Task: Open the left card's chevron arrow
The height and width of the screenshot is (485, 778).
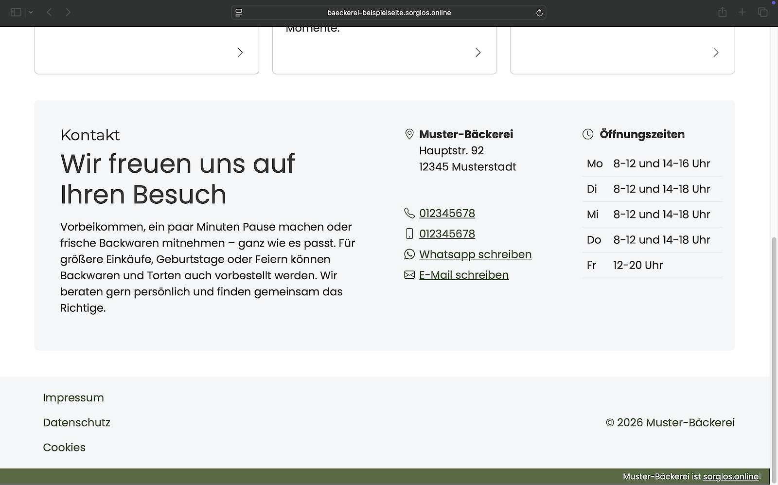Action: coord(240,53)
